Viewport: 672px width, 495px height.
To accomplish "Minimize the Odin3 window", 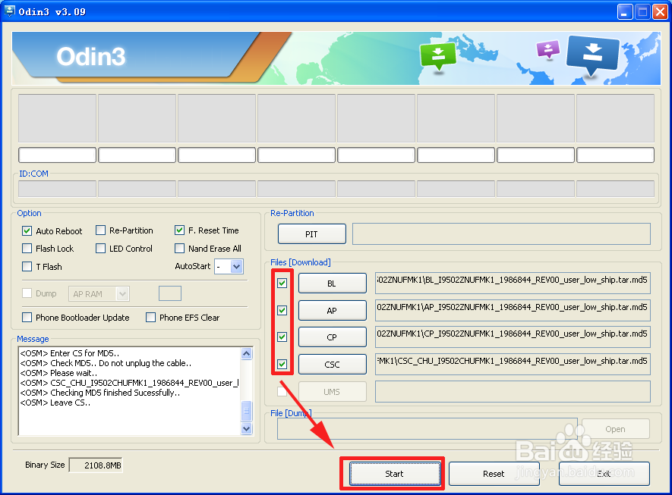I will (x=625, y=11).
